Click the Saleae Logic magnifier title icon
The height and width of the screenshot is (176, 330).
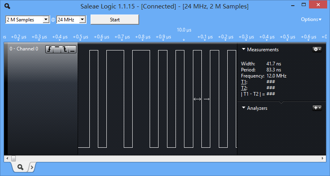[x=7, y=6]
